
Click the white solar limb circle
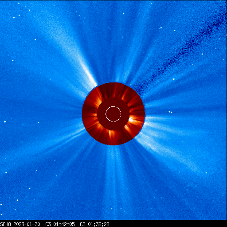[113, 114]
